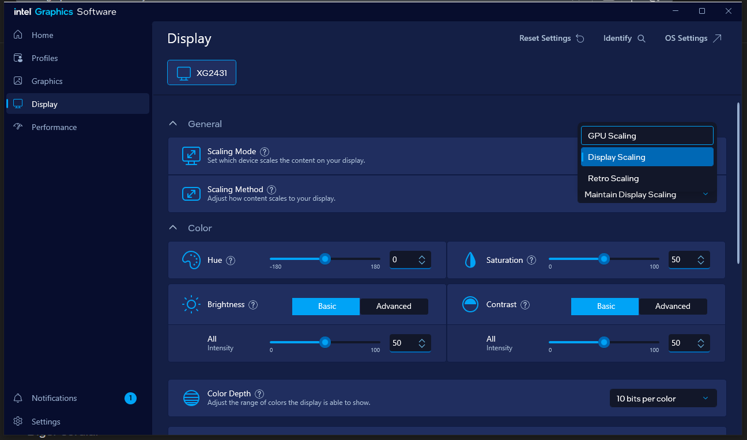The height and width of the screenshot is (440, 747).
Task: Click the Brightness value stepper arrows
Action: coord(422,343)
